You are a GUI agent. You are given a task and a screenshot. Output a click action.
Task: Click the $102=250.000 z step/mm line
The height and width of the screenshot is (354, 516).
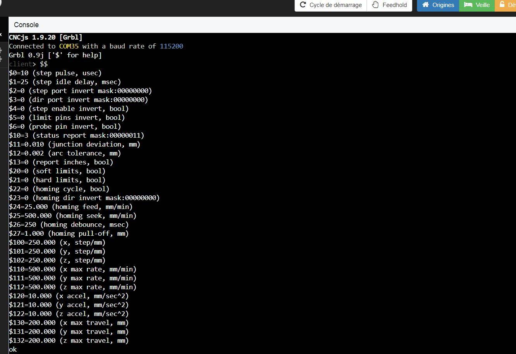point(57,260)
